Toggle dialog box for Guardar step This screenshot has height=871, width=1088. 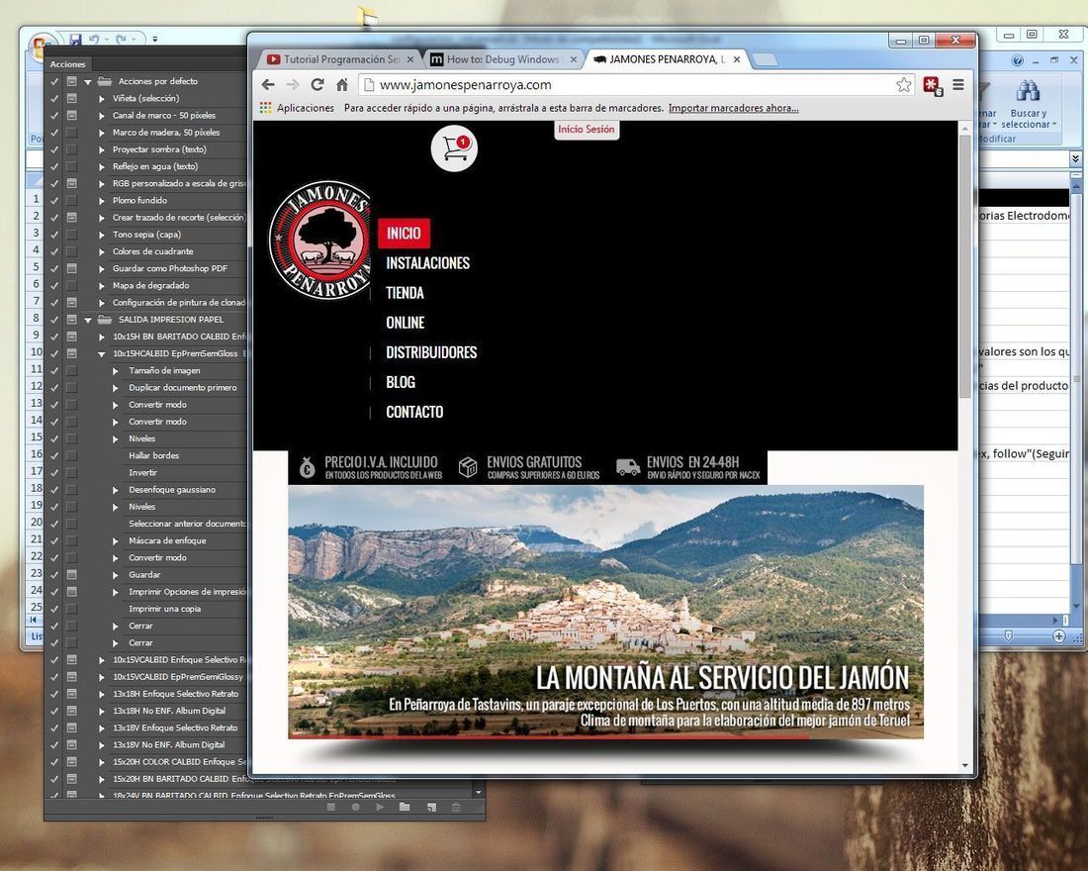(x=71, y=574)
